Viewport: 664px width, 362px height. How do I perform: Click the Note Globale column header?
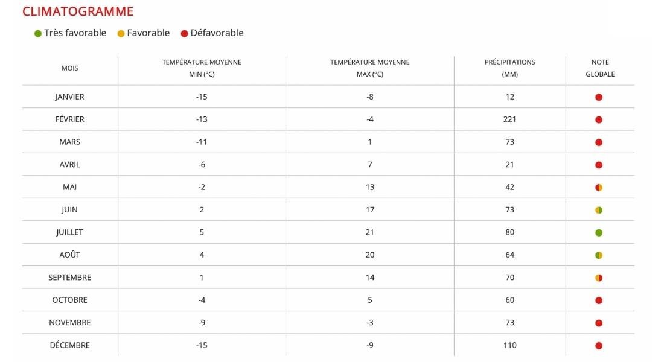point(600,68)
